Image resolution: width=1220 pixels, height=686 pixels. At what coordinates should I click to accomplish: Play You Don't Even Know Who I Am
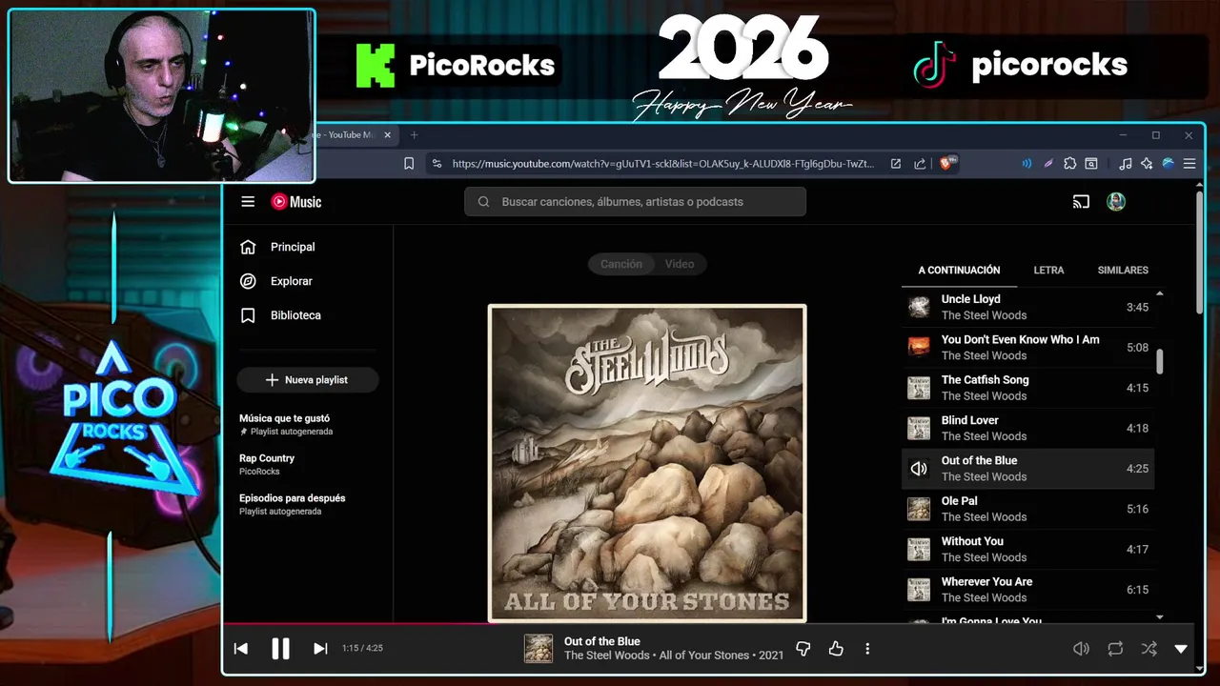(x=1027, y=348)
